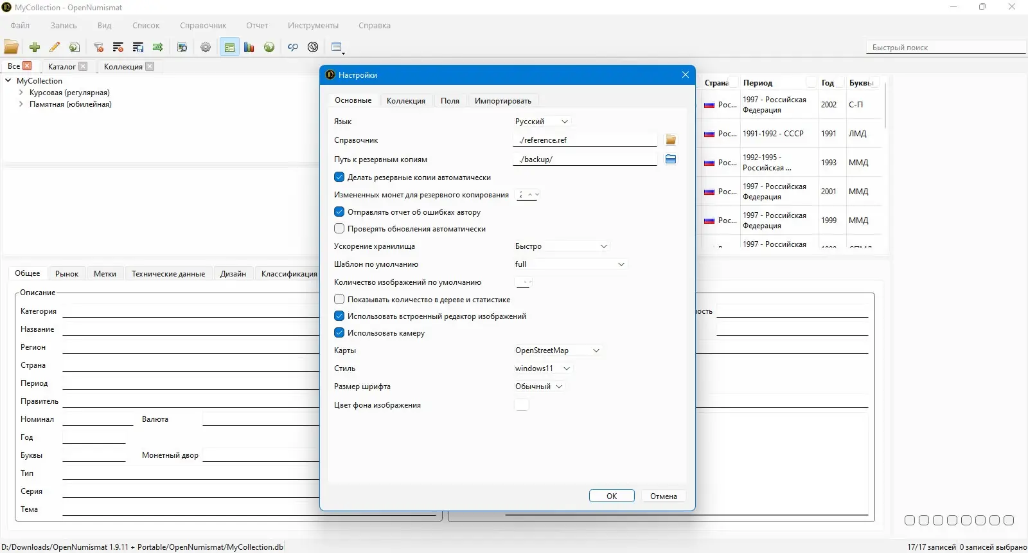Viewport: 1028px width, 553px height.
Task: Expand Курсовая (регулярная) tree node
Action: click(x=21, y=93)
